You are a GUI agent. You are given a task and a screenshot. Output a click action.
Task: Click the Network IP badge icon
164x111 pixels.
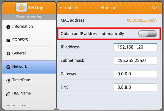pos(8,67)
